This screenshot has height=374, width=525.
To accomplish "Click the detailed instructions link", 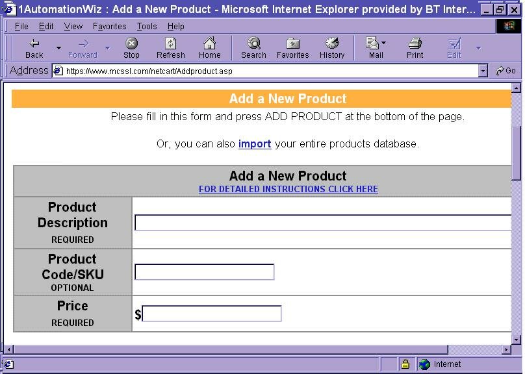I will click(288, 190).
